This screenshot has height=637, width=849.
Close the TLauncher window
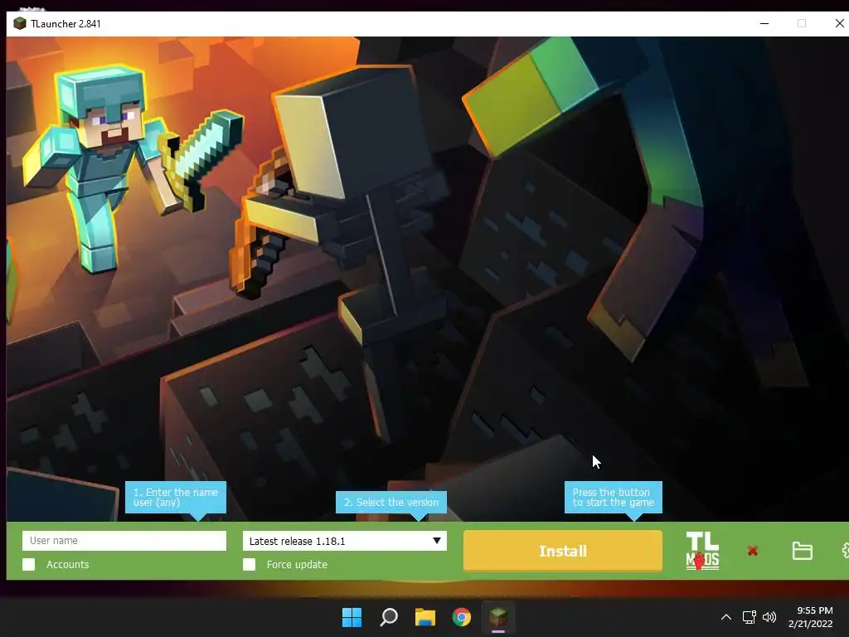839,23
